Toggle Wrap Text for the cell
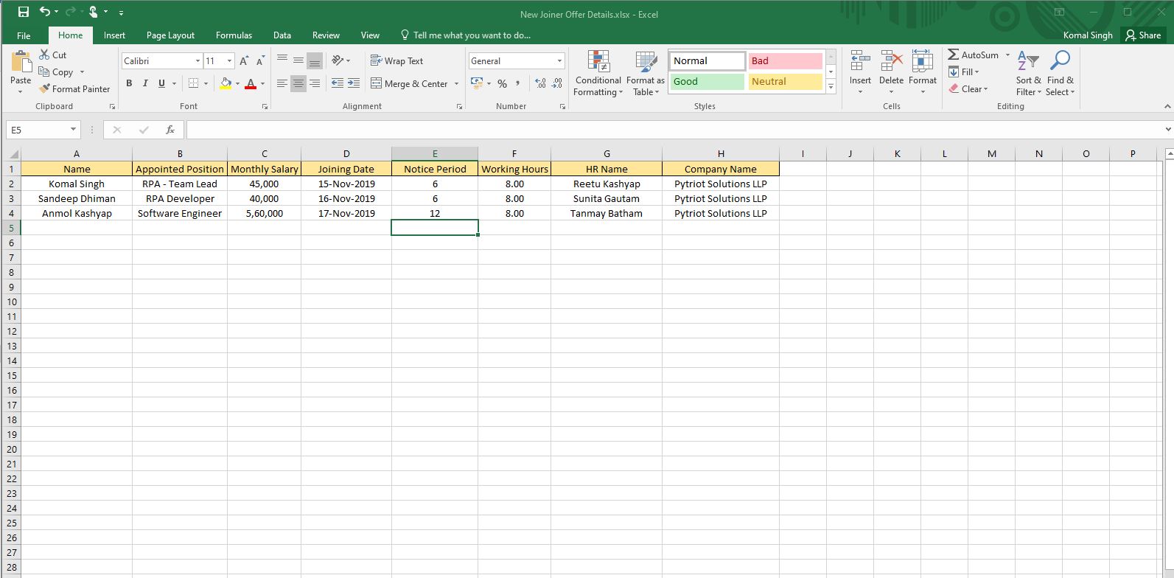1174x578 pixels. tap(396, 61)
